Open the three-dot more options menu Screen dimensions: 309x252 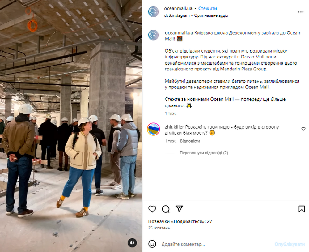point(301,12)
